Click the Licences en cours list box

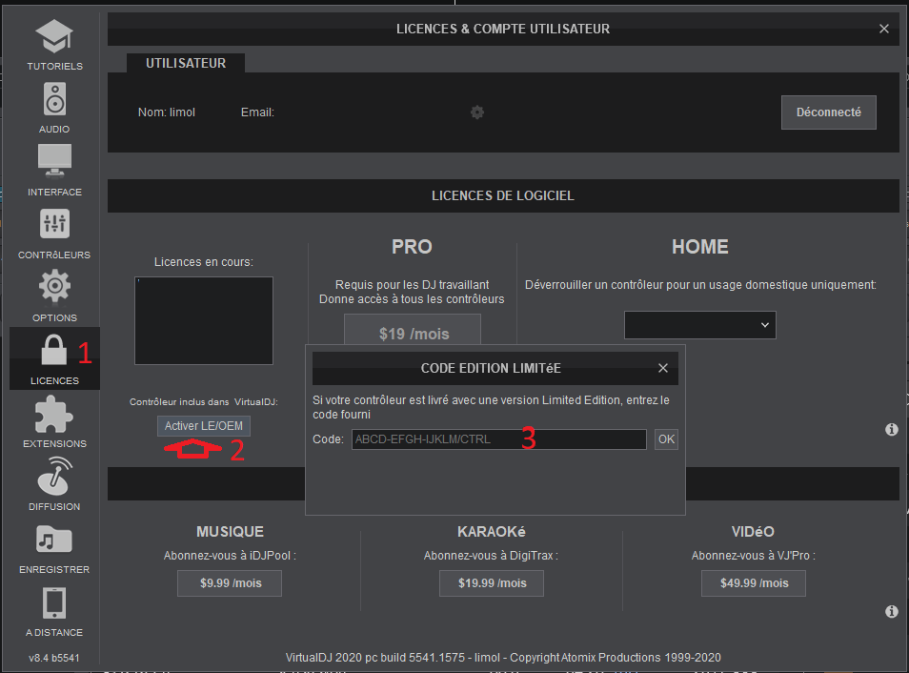point(204,321)
